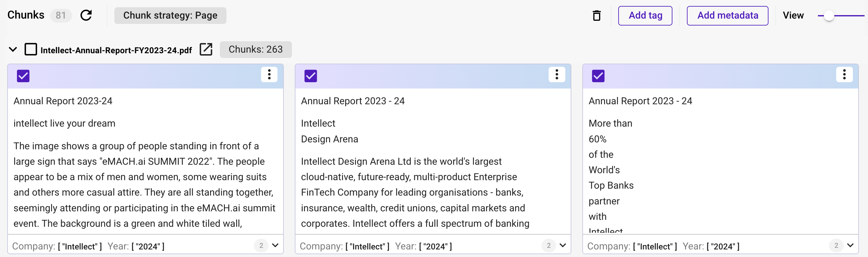The width and height of the screenshot is (868, 257).
Task: Collapse the Intellect-Annual-Report file section
Action: tap(13, 49)
